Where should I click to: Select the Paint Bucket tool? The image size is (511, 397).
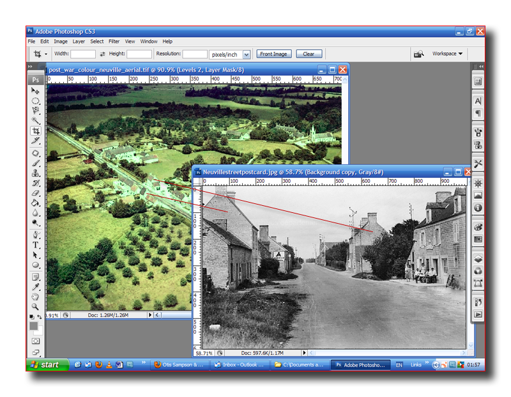[x=35, y=203]
